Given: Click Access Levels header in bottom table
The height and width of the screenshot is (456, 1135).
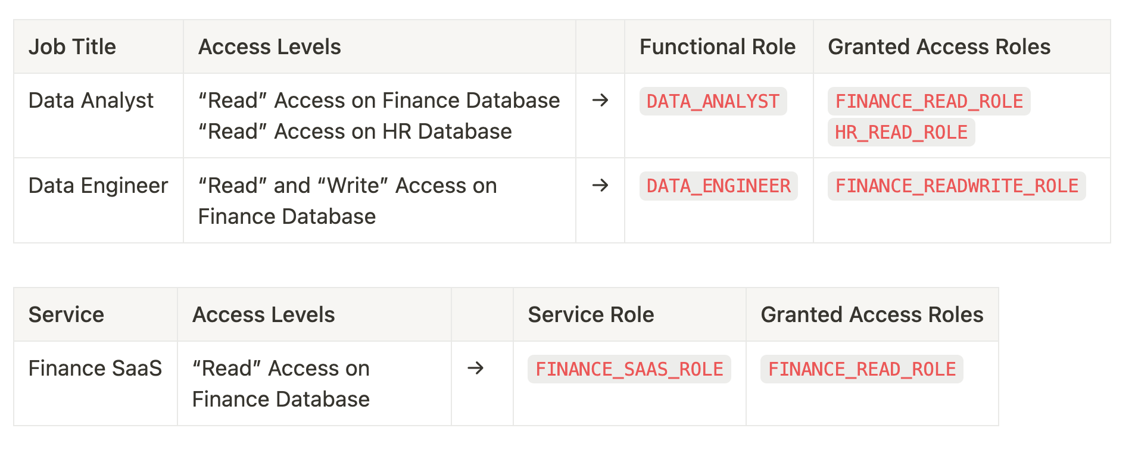Looking at the screenshot, I should (x=263, y=314).
